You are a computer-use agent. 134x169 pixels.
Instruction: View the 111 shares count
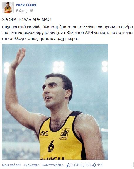[100, 165]
